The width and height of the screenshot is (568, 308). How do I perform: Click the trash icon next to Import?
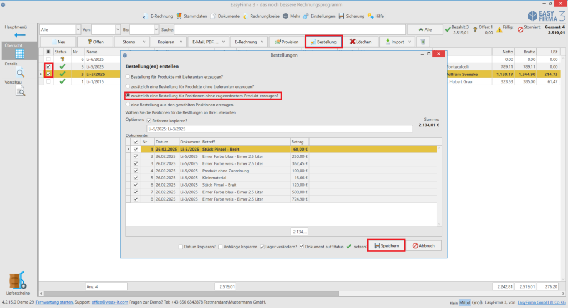tap(423, 42)
